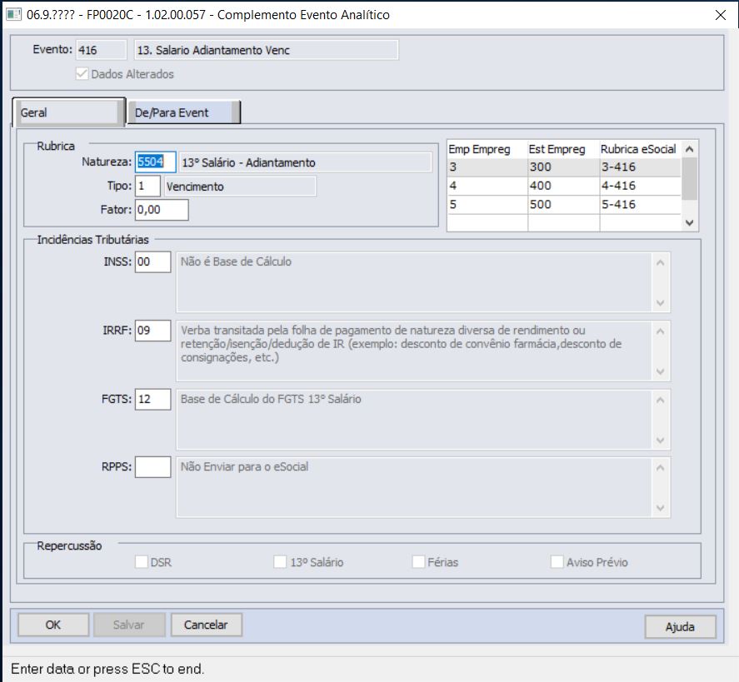The width and height of the screenshot is (739, 682).
Task: Click the Evento code field showing 416
Action: [102, 50]
